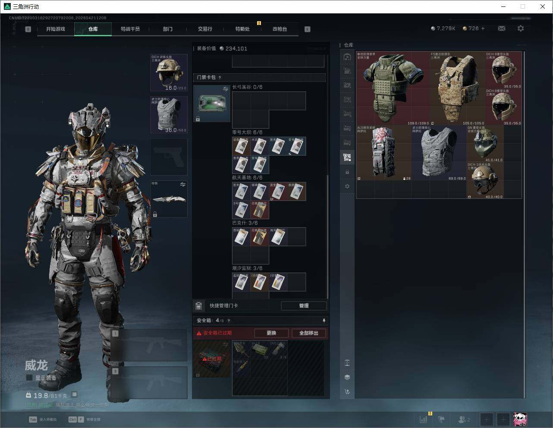Select the seventh warehouse sidebar tab icon

pos(347,142)
